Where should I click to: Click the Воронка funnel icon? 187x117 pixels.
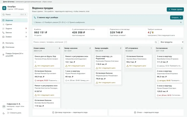(3, 20)
